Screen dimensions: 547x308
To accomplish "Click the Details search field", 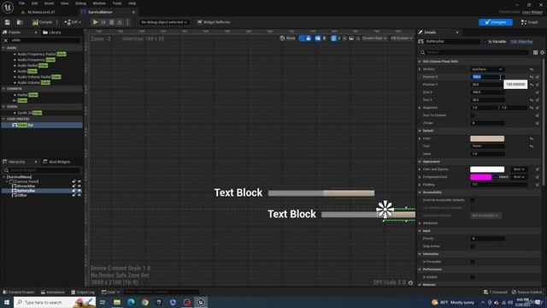I will point(474,52).
